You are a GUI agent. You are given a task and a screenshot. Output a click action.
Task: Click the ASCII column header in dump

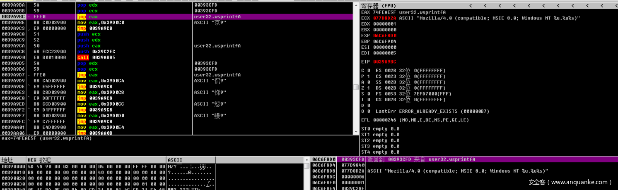(x=176, y=160)
